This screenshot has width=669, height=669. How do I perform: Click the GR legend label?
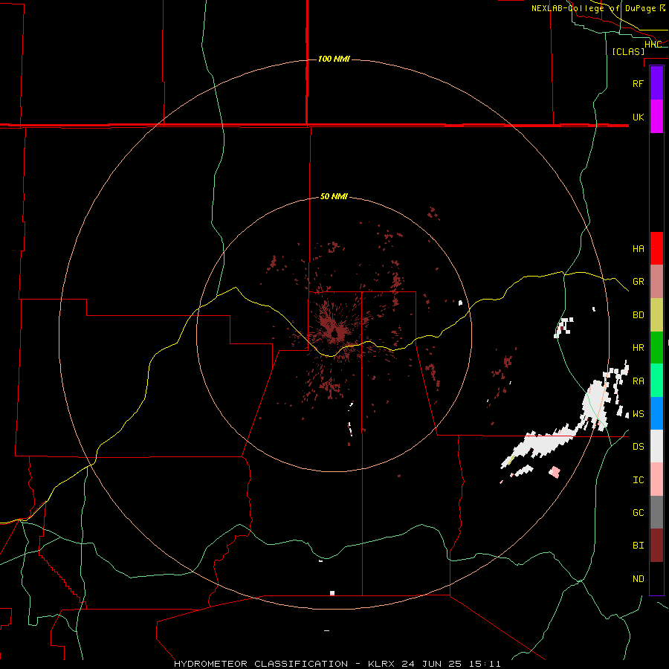point(638,282)
